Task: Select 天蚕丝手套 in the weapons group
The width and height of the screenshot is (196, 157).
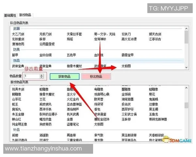Action: (74, 34)
